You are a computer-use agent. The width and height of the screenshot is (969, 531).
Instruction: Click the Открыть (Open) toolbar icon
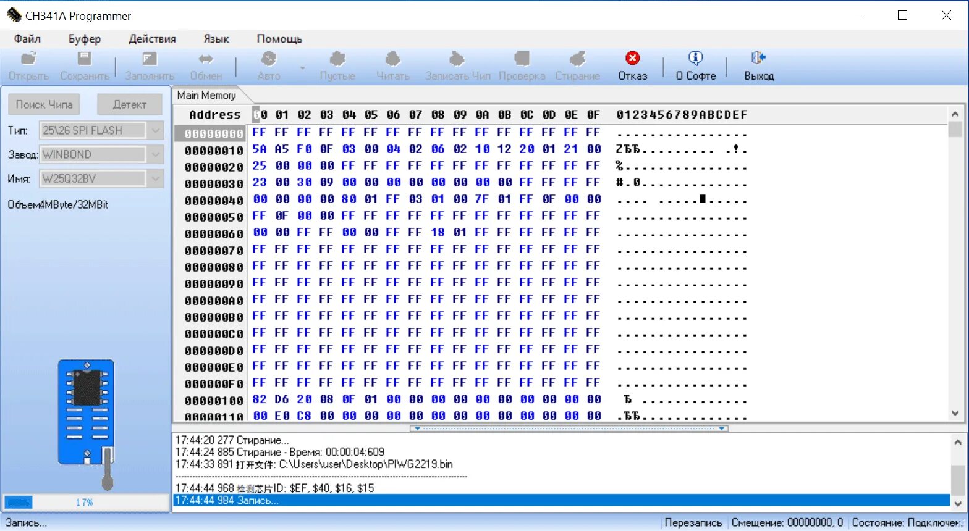tap(28, 59)
